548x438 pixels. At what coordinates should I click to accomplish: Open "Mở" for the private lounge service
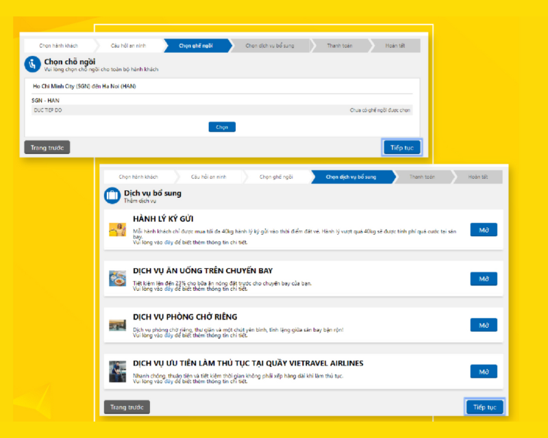(484, 324)
